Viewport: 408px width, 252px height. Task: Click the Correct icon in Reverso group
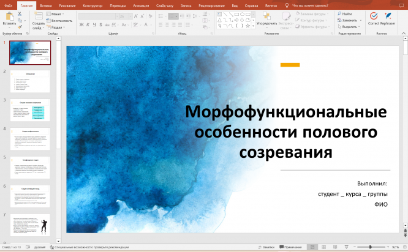pyautogui.click(x=373, y=15)
